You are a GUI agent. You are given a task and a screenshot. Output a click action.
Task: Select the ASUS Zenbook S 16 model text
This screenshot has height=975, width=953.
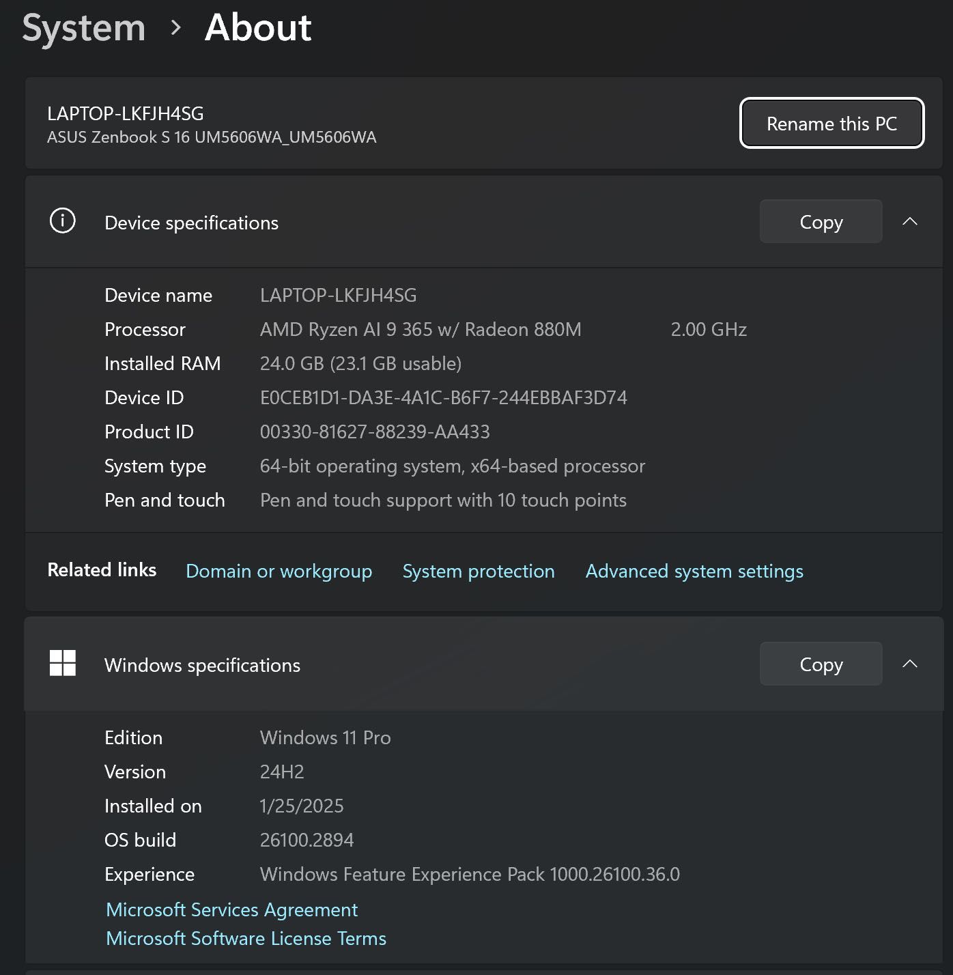[x=212, y=137]
